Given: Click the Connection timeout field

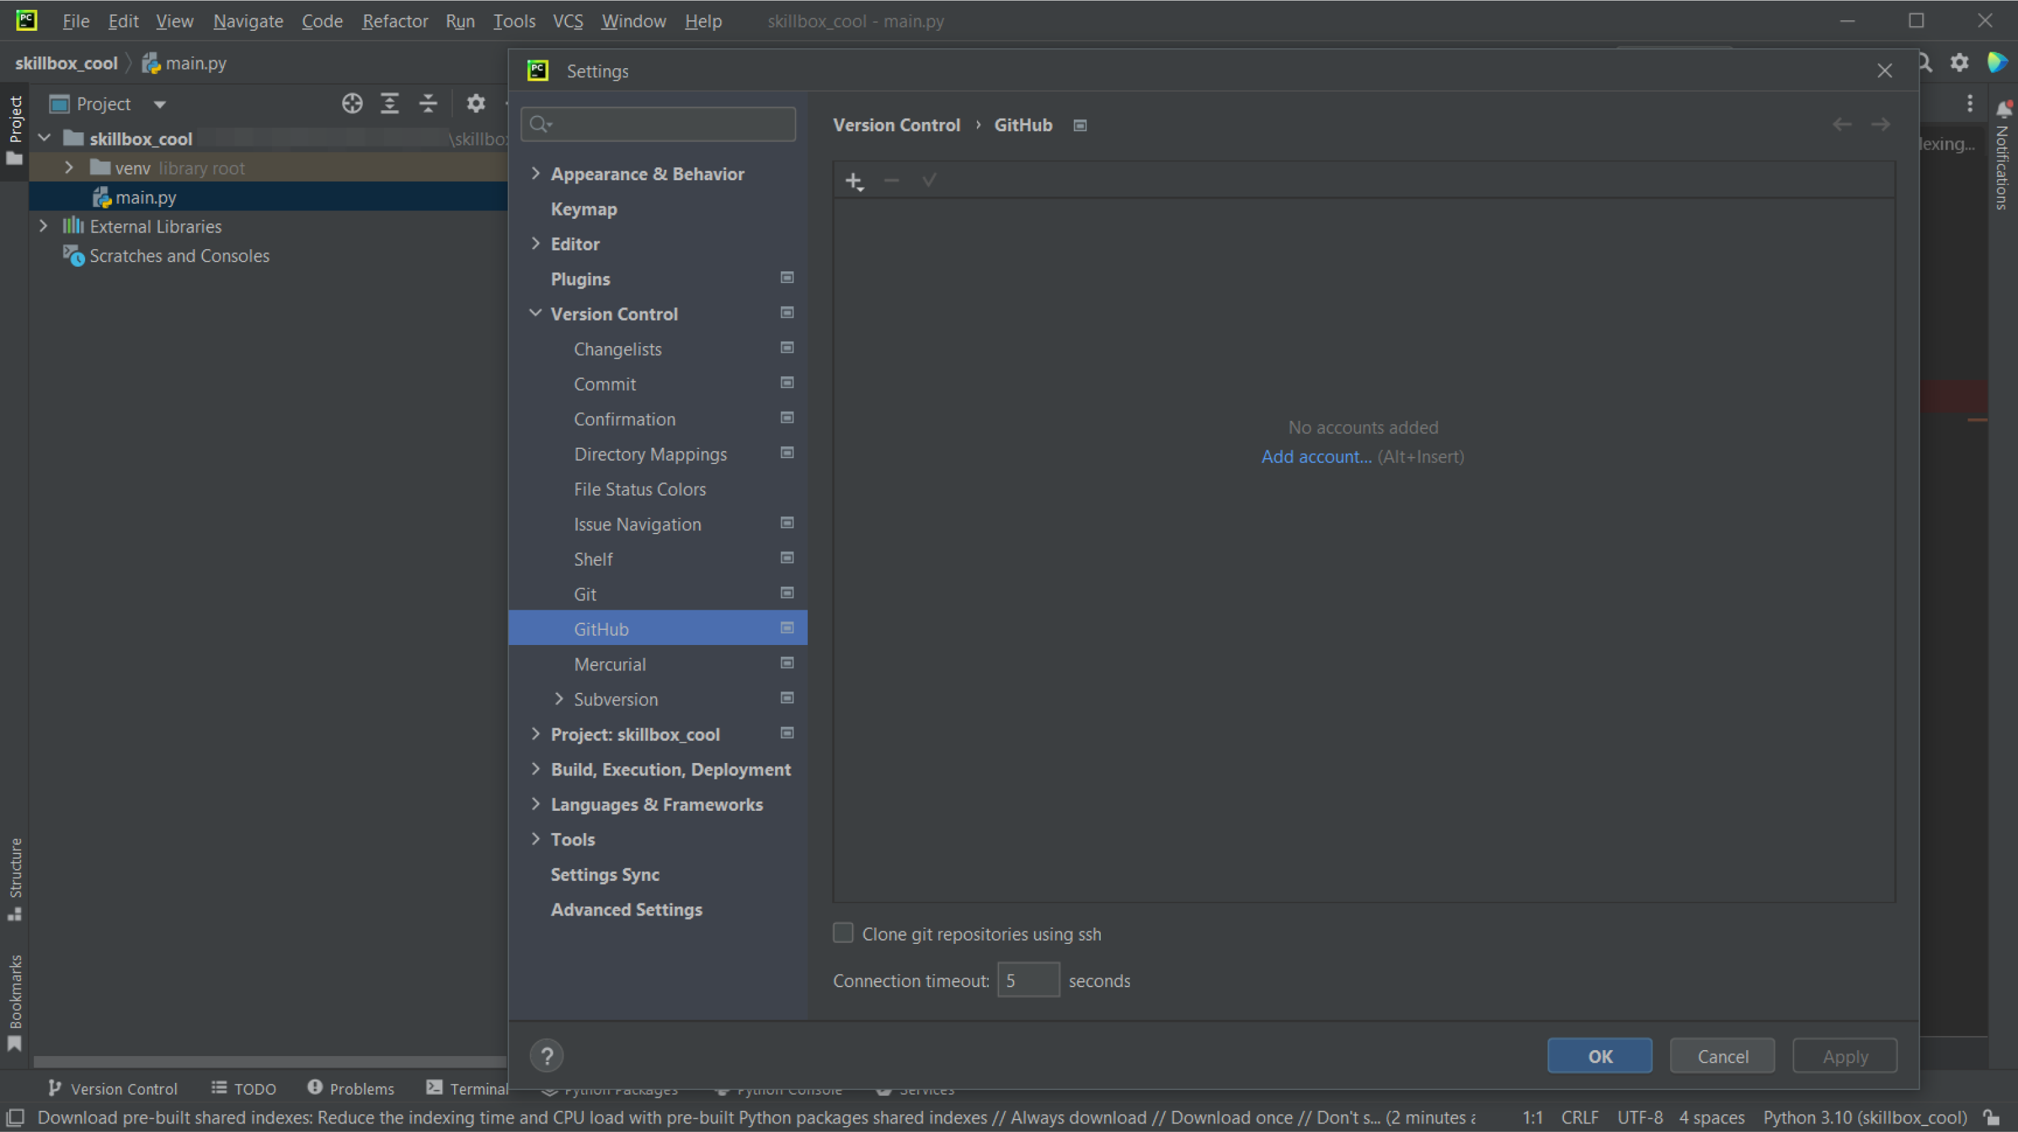Looking at the screenshot, I should pyautogui.click(x=1028, y=980).
